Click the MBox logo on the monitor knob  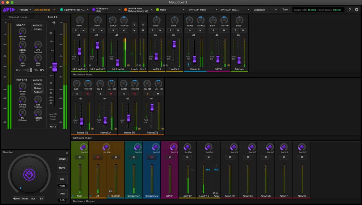coord(29,175)
